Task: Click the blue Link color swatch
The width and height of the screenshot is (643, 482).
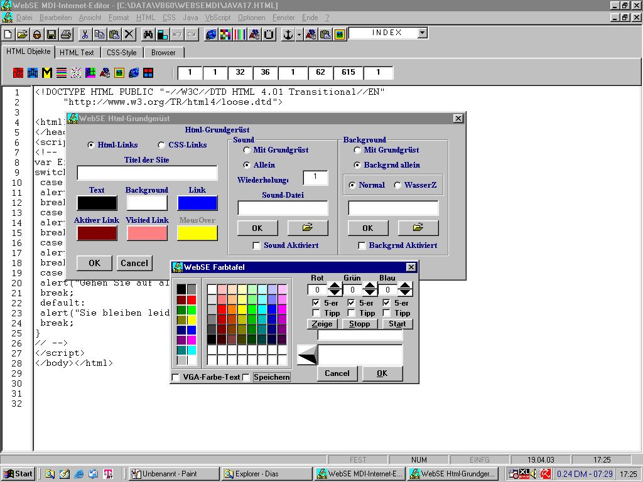Action: coord(197,203)
